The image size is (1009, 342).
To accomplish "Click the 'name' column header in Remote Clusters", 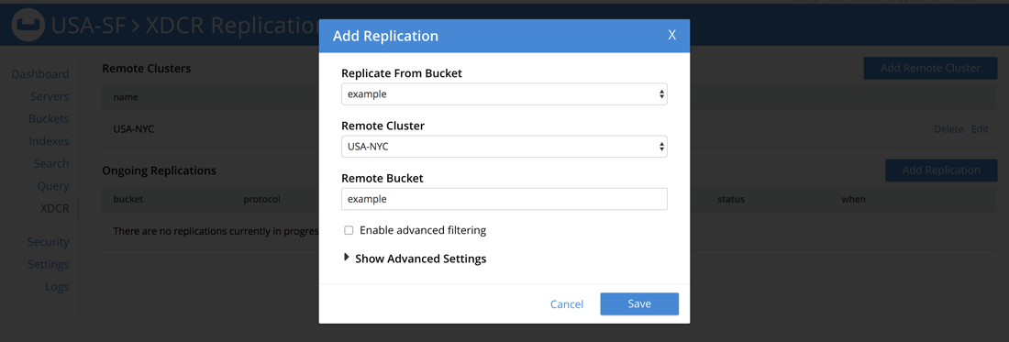I will click(x=126, y=97).
